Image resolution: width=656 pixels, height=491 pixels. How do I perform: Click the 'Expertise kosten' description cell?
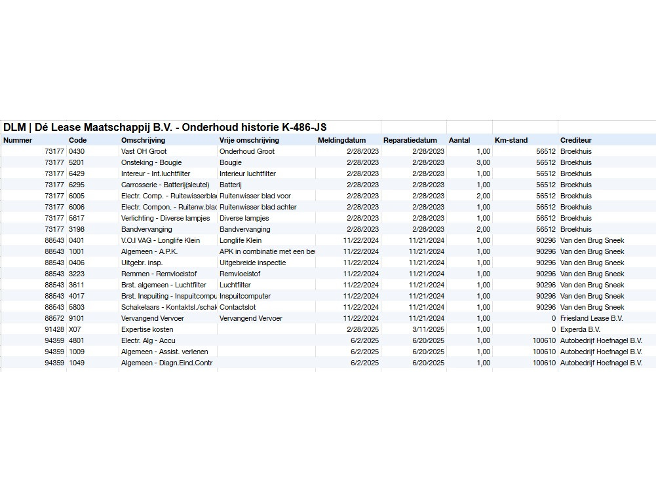click(147, 329)
